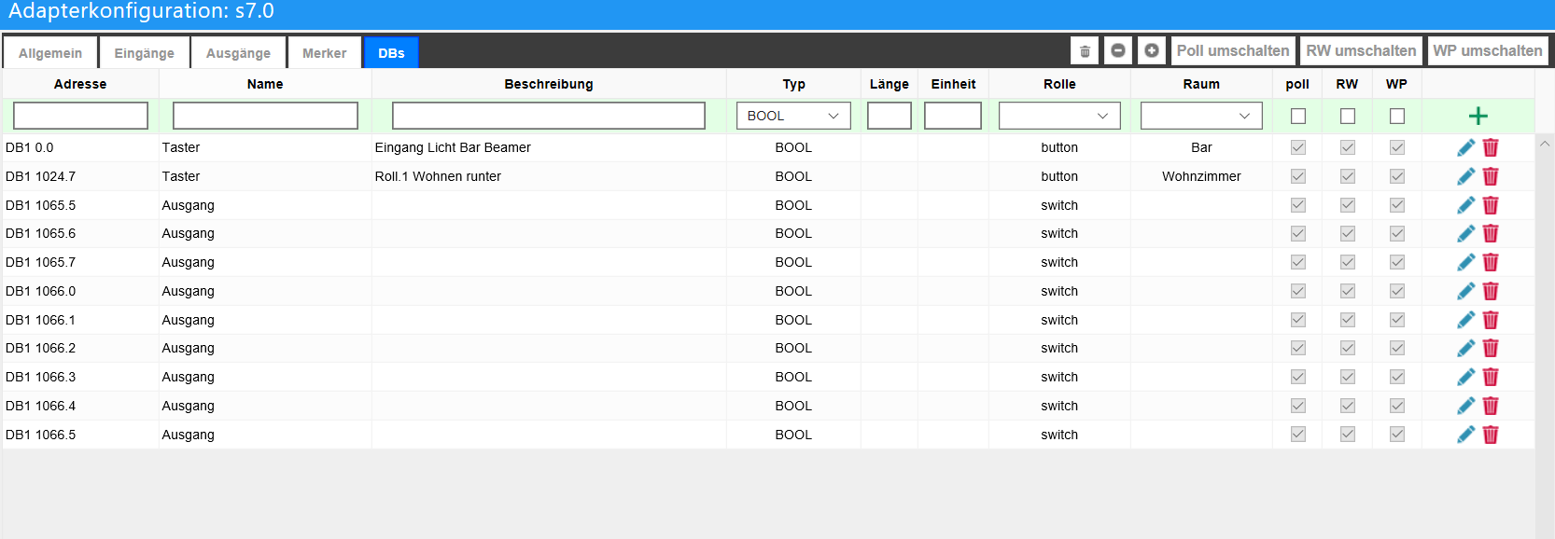1555x539 pixels.
Task: Click the Poll umschalten button
Action: coord(1233,50)
